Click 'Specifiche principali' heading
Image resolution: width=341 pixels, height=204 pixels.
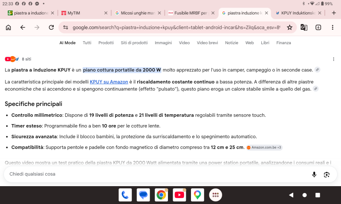click(x=34, y=104)
